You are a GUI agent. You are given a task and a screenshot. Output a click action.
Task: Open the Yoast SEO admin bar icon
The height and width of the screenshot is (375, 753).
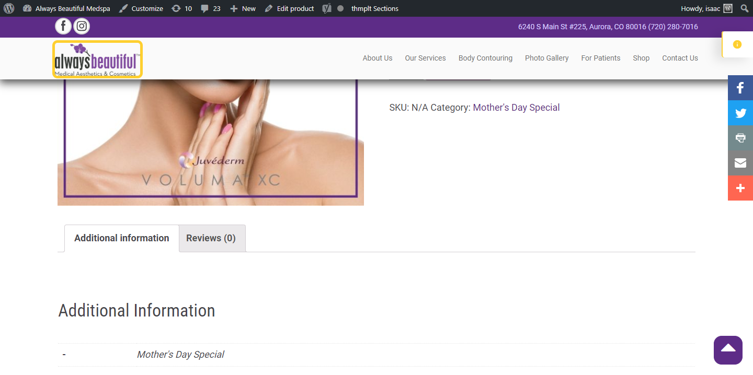[327, 8]
